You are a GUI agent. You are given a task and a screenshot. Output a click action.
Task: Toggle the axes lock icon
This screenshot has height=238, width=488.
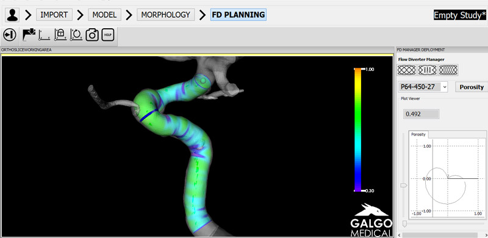[x=60, y=35]
